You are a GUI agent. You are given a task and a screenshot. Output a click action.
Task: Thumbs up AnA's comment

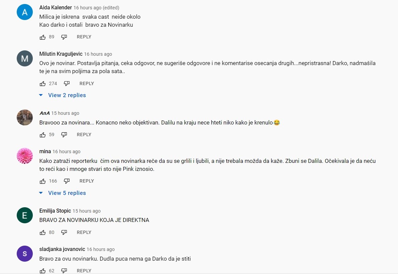click(43, 135)
